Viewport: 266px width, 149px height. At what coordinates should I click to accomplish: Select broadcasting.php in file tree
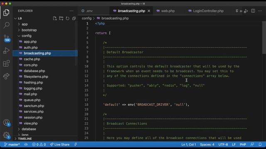[x=45, y=53]
